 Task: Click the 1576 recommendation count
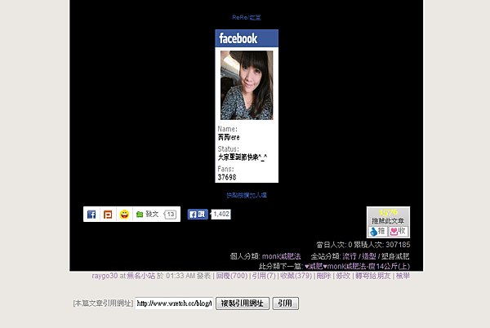coord(388,212)
